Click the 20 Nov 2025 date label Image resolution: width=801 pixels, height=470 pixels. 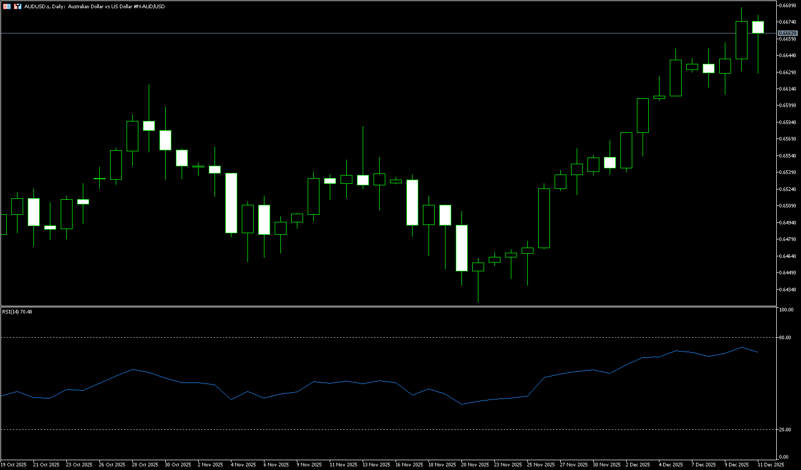[x=474, y=464]
